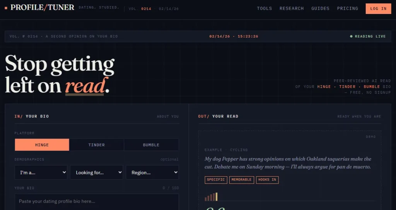The image size is (396, 210).
Task: Click the PLATFORM label
Action: (24, 133)
